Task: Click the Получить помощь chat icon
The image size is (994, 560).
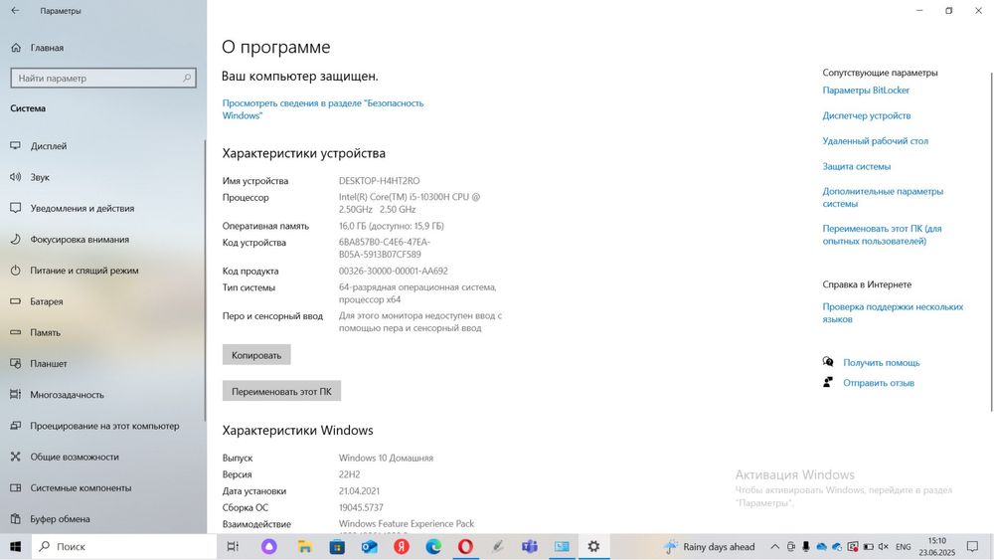Action: [x=828, y=361]
